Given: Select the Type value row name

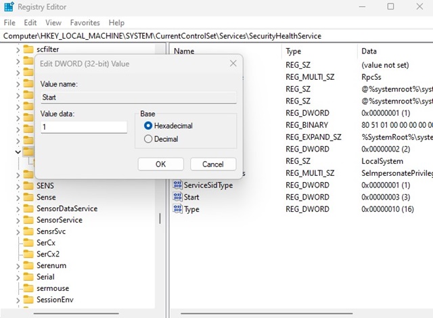Looking at the screenshot, I should point(191,209).
